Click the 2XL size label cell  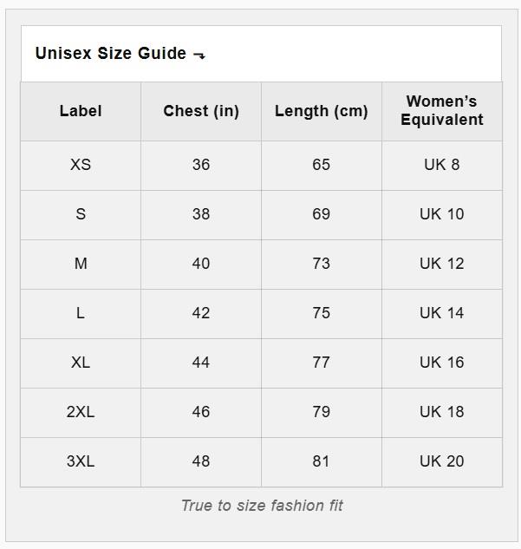pos(81,412)
